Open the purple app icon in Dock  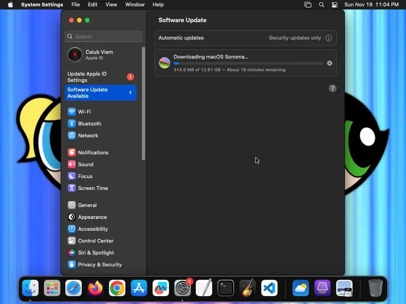click(x=322, y=288)
